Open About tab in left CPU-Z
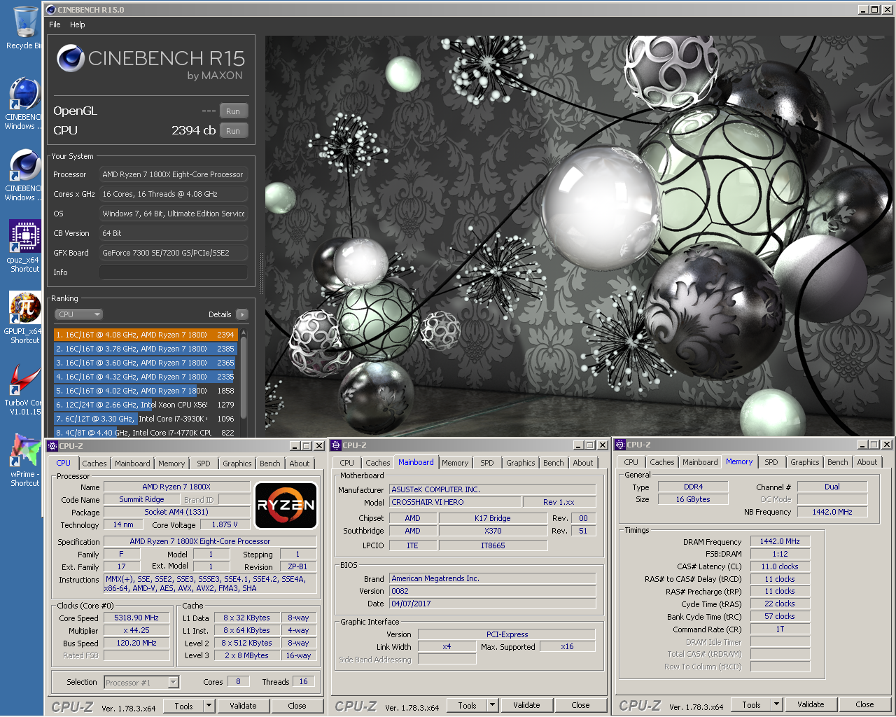This screenshot has height=717, width=896. [x=300, y=464]
